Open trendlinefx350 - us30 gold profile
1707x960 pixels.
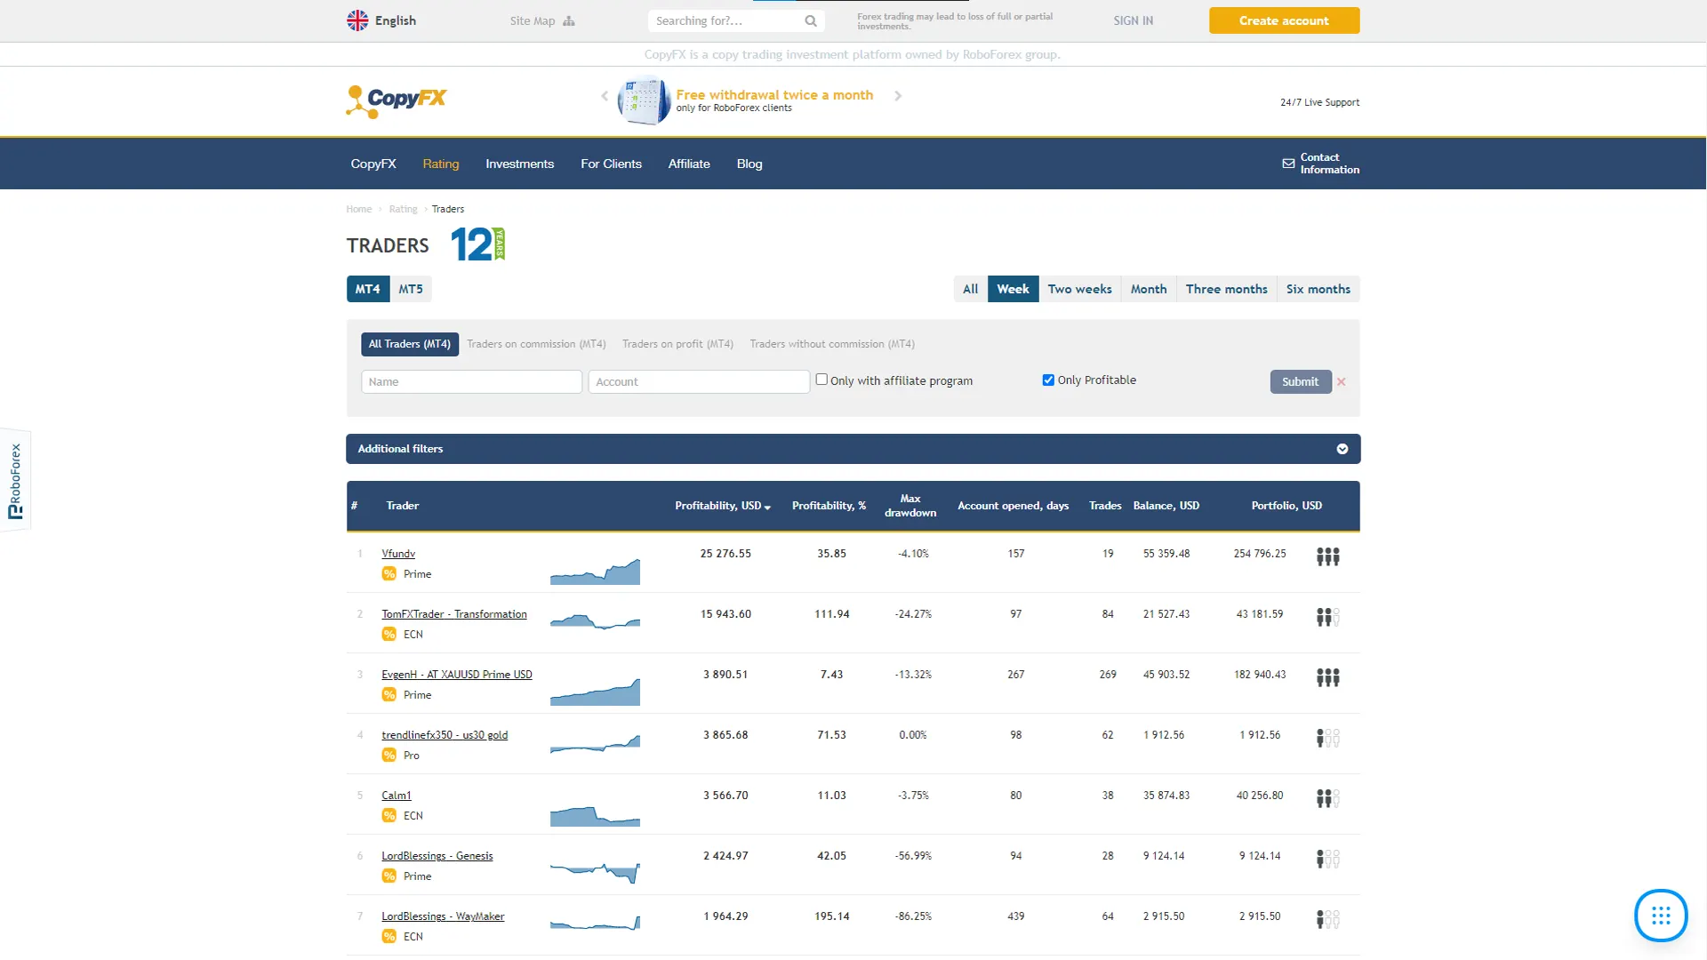[x=445, y=735]
